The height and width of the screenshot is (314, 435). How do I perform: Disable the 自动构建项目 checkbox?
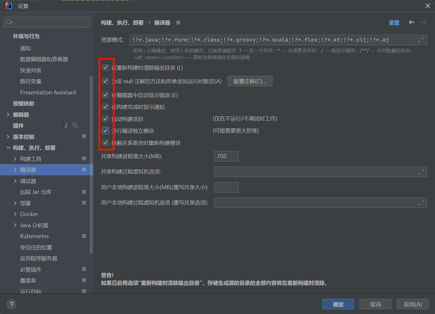[x=105, y=119]
